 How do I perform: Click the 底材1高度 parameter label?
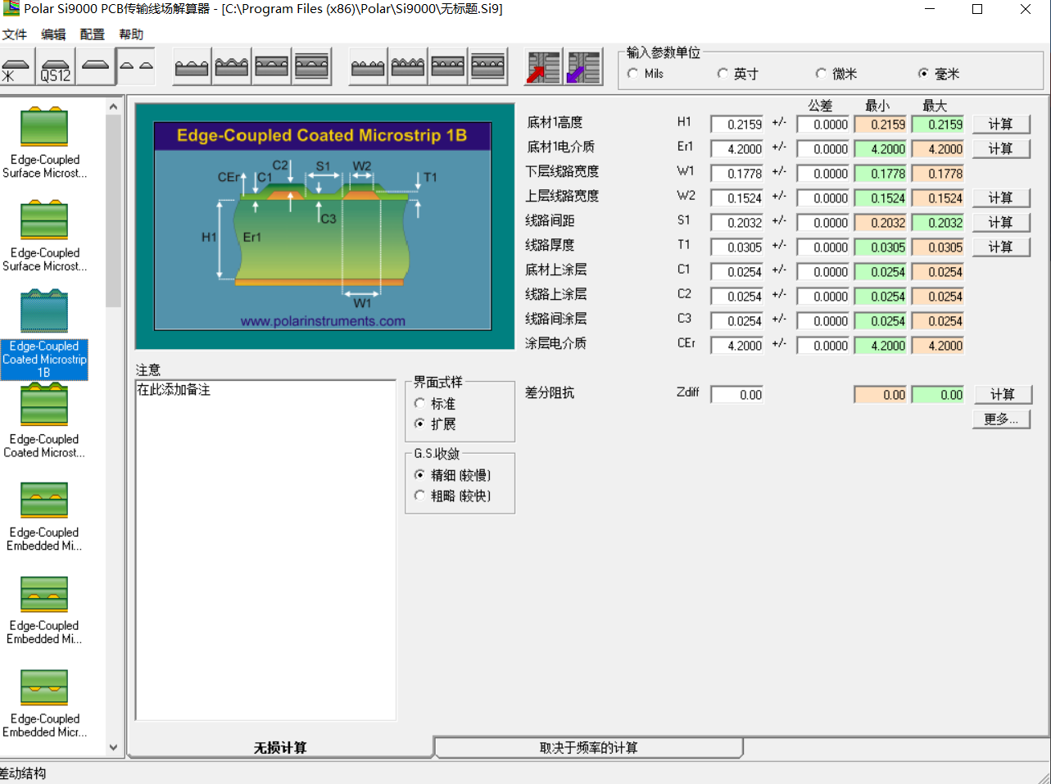[555, 123]
